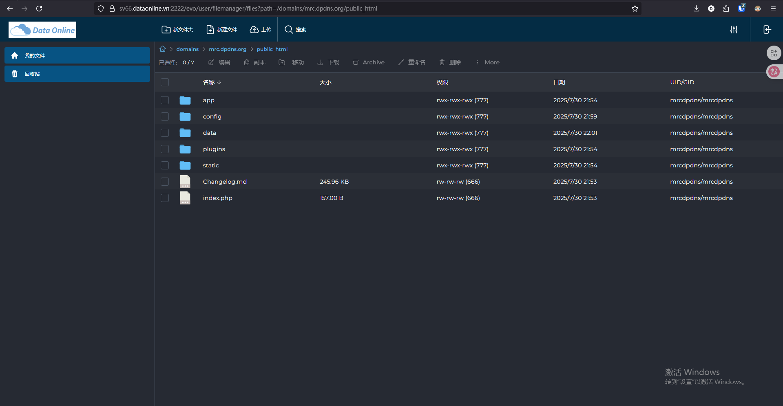Check the plugins folder checkbox
This screenshot has width=783, height=406.
click(165, 149)
